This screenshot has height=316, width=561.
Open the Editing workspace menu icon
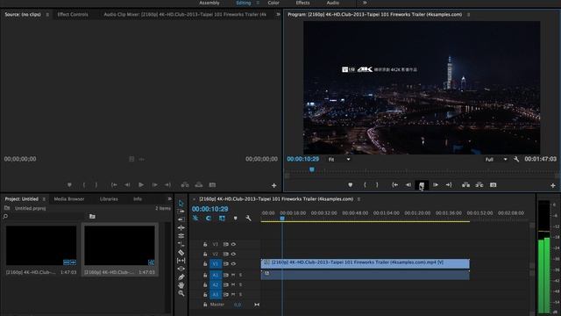pos(258,3)
